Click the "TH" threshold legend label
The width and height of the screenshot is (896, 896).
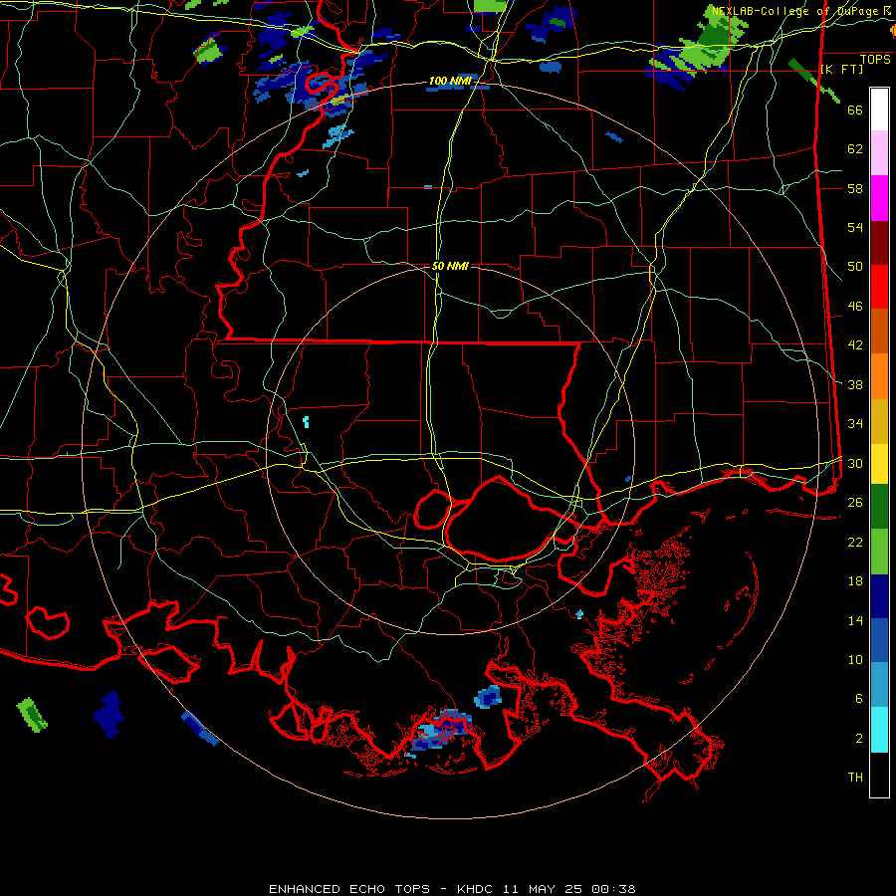click(855, 778)
